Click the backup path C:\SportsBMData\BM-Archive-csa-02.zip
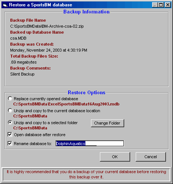173x184 pixels. 47,26
